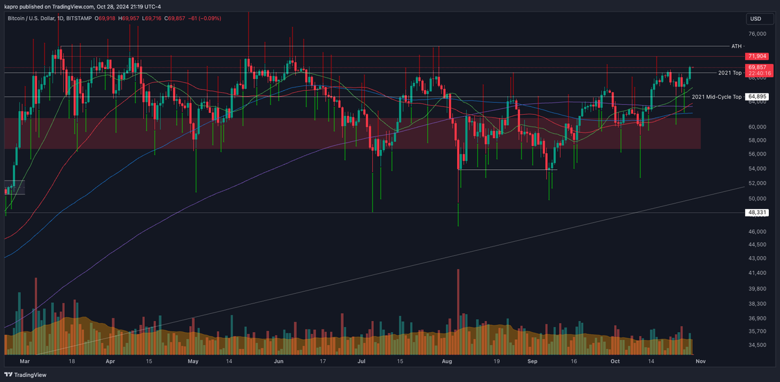Image resolution: width=780 pixels, height=382 pixels.
Task: Click the high value H69,957
Action: [129, 18]
